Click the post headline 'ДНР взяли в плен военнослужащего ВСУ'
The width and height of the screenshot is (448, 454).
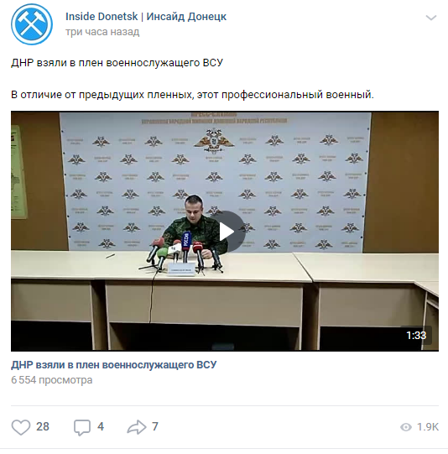(x=117, y=63)
